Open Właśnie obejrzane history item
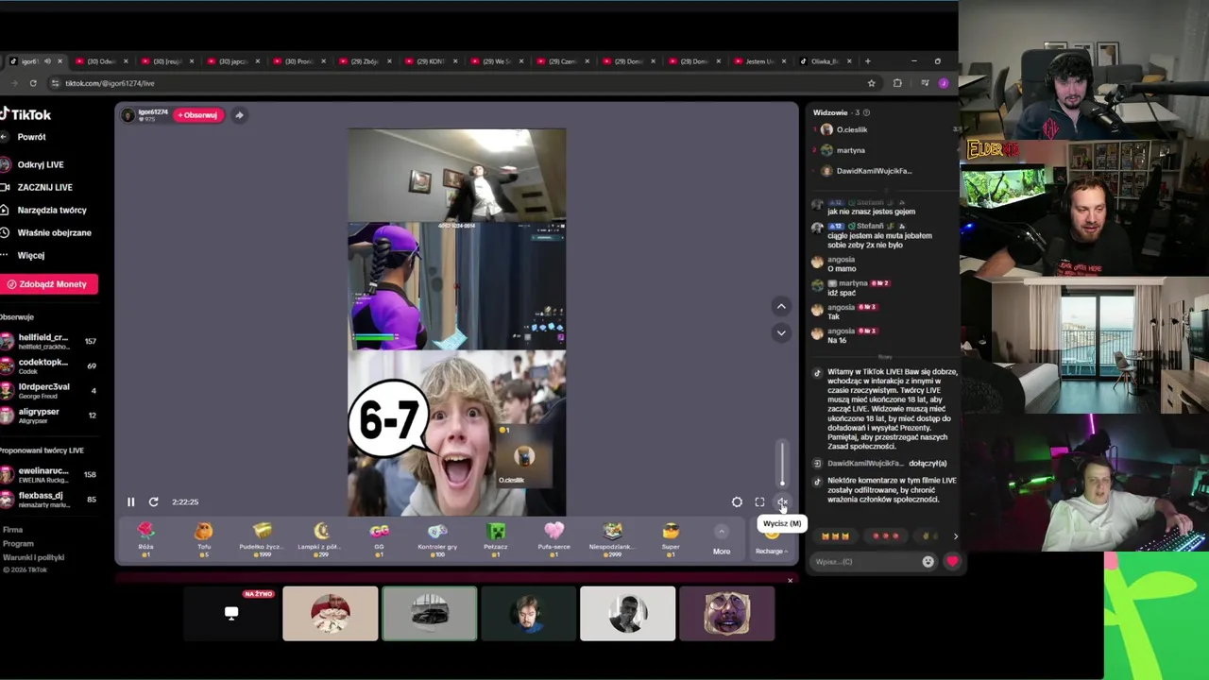 tap(54, 232)
